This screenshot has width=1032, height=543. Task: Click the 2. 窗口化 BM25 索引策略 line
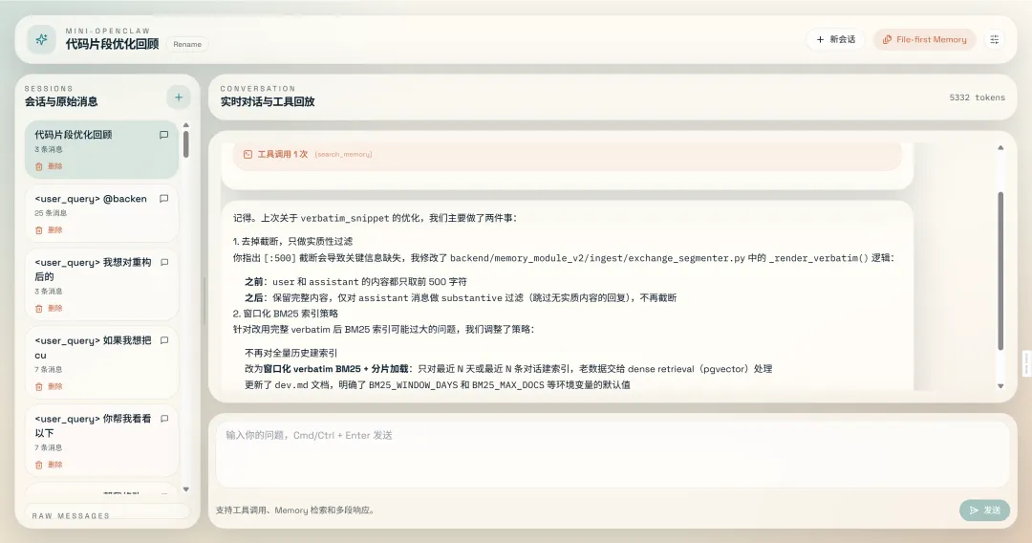(286, 314)
